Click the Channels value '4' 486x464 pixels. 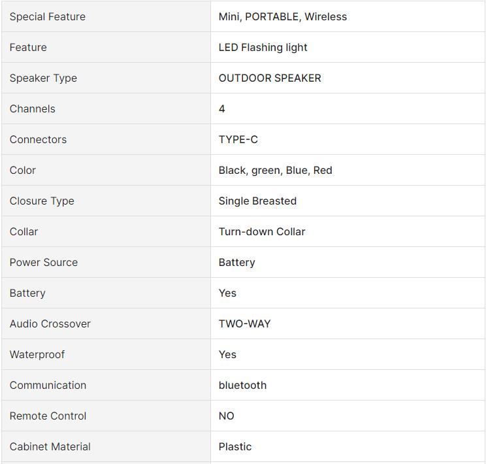pyautogui.click(x=222, y=108)
